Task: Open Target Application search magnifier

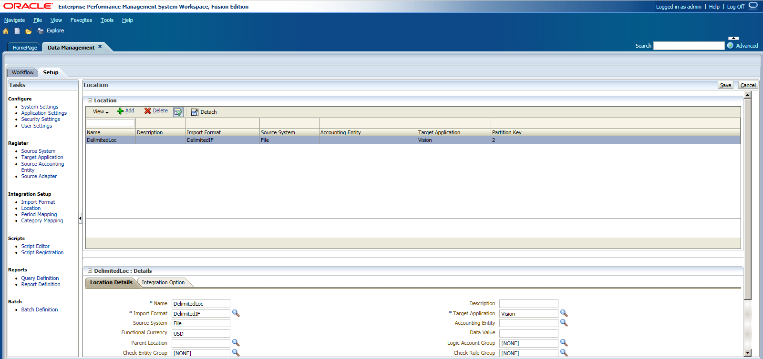Action: [564, 313]
